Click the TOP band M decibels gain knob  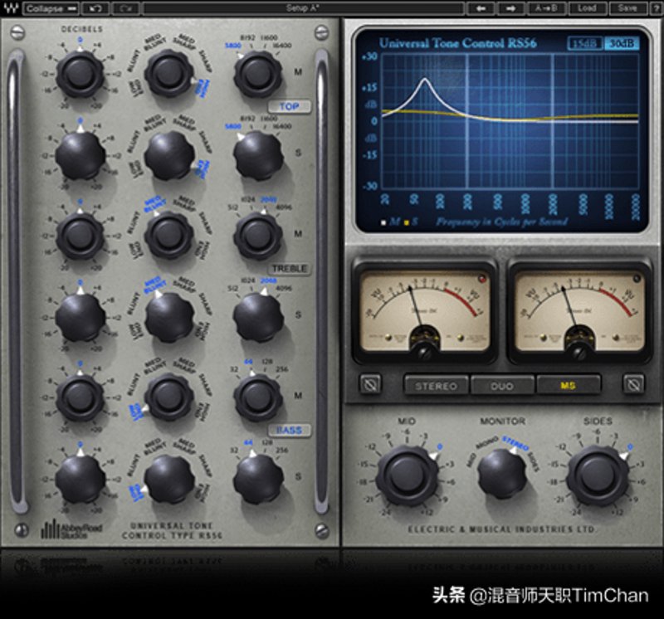tap(81, 74)
